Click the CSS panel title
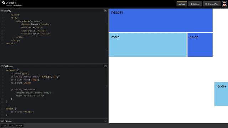This screenshot has width=228, height=128. 6,66
